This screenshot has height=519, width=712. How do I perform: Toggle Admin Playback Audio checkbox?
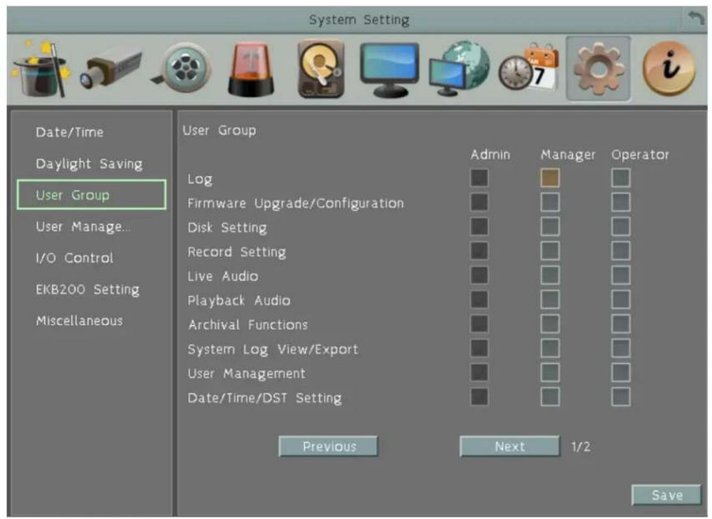point(480,300)
